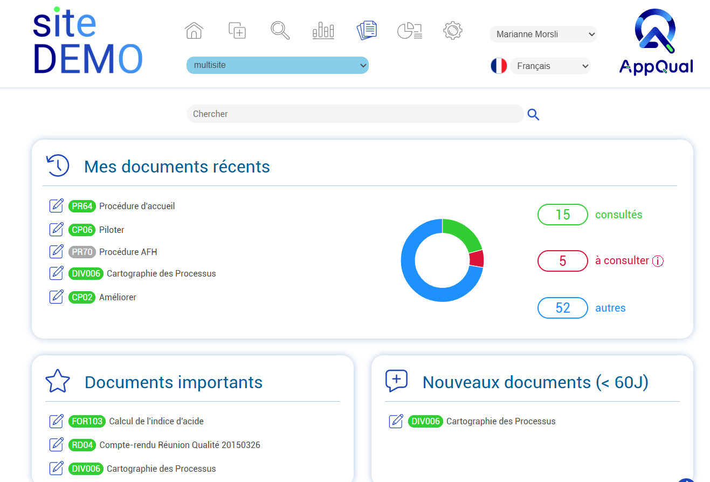Click the autres label
This screenshot has height=482, width=710.
point(610,308)
